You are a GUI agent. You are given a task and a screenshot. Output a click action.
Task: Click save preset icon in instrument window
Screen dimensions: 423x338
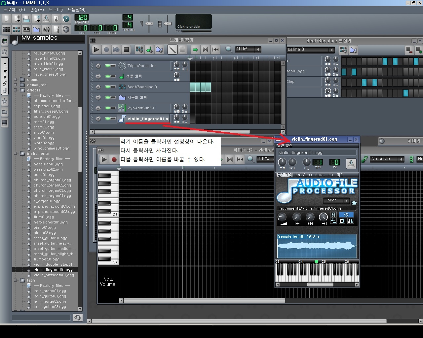[351, 163]
